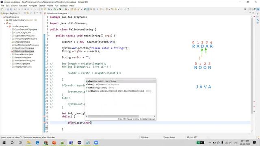
Task: Select the charAt(int index) proposal
Action: click(121, 81)
